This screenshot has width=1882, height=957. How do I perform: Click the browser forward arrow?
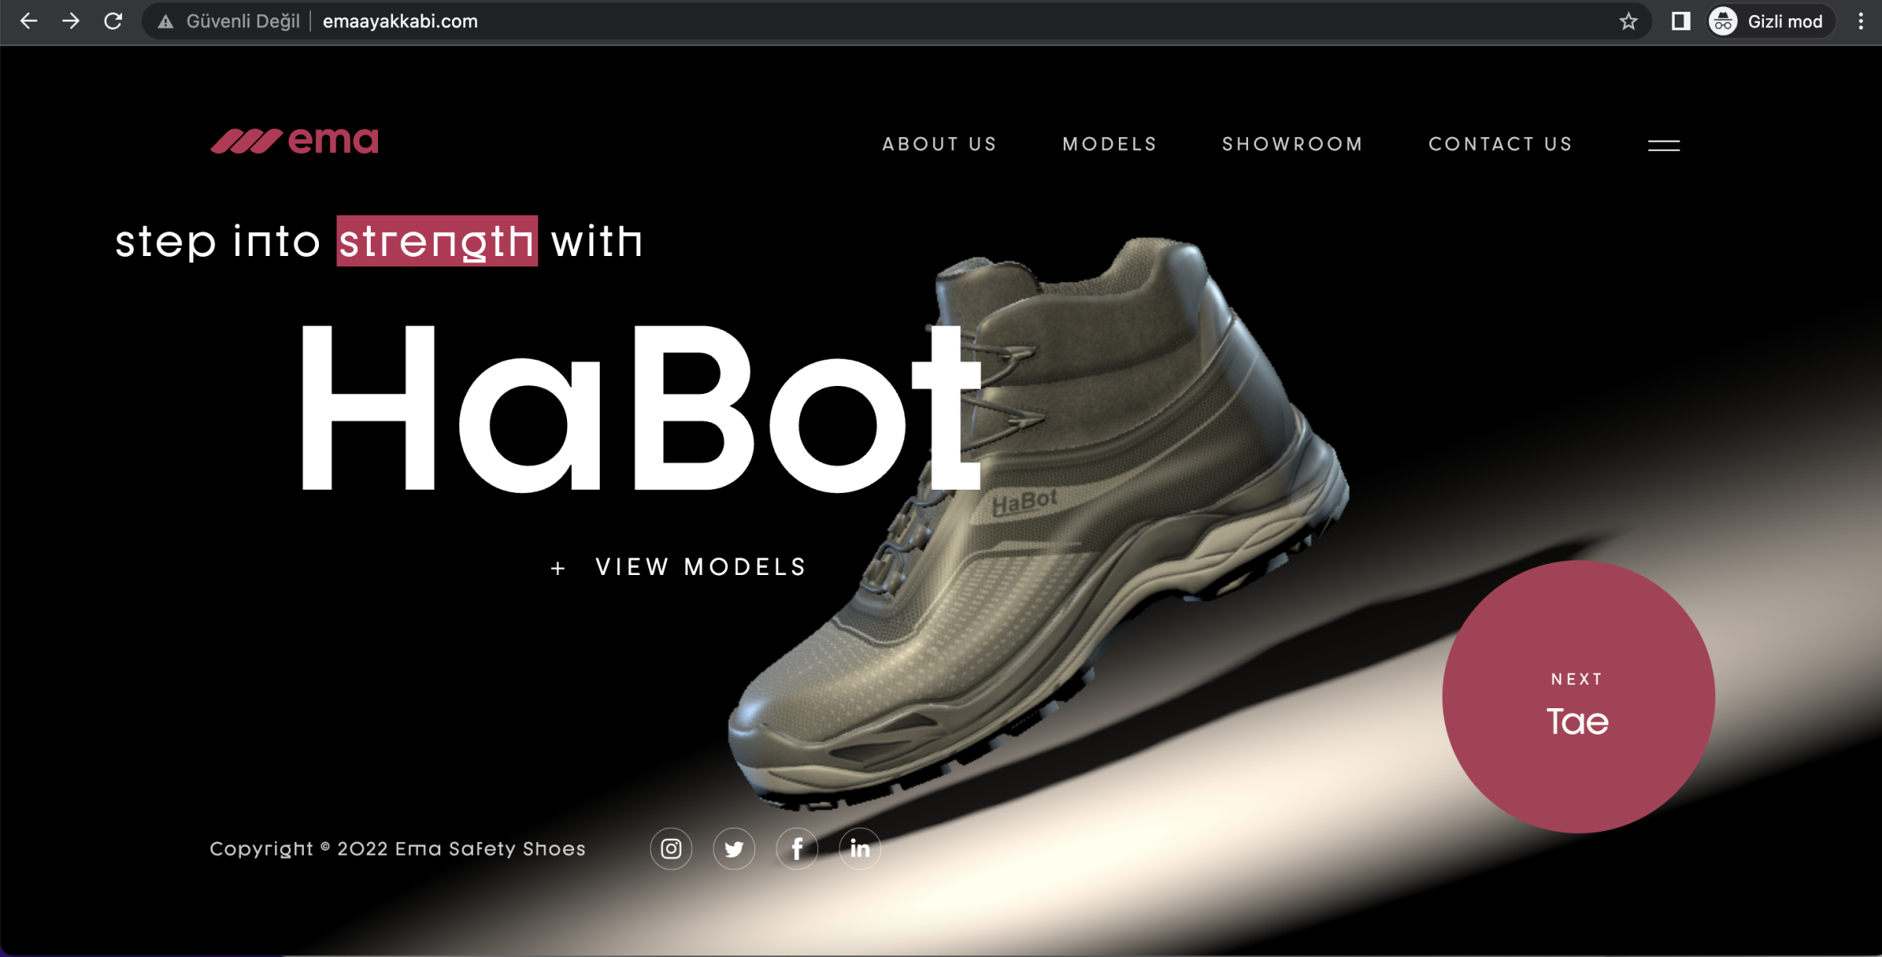[71, 22]
